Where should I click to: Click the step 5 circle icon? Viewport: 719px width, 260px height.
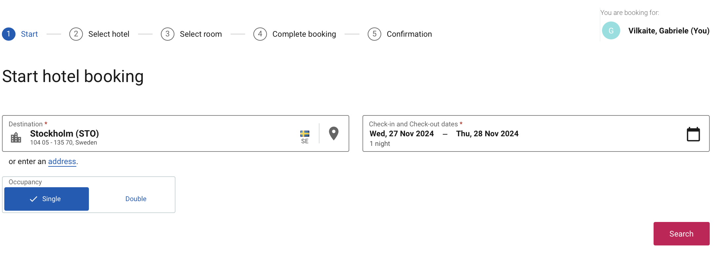[x=374, y=34]
